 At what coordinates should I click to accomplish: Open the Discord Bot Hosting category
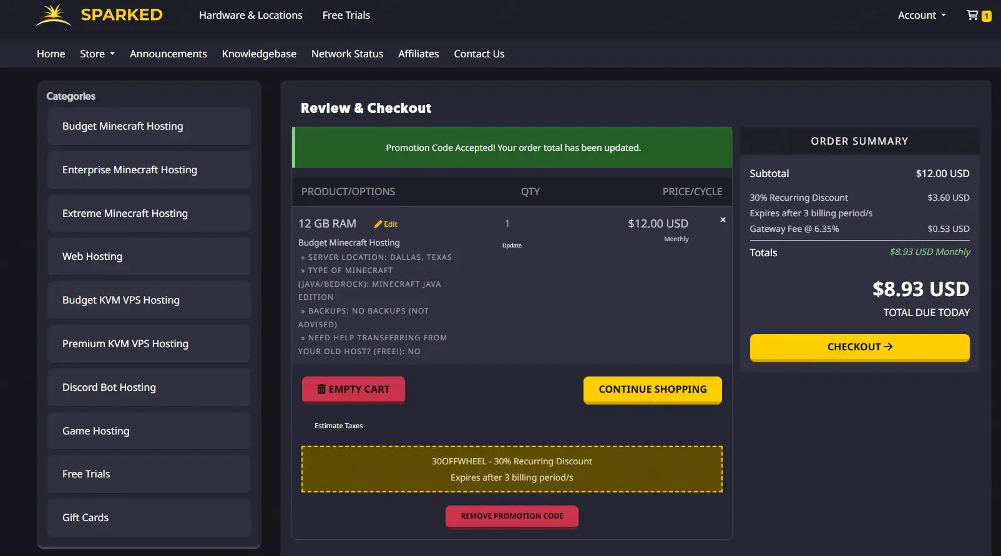coord(149,387)
